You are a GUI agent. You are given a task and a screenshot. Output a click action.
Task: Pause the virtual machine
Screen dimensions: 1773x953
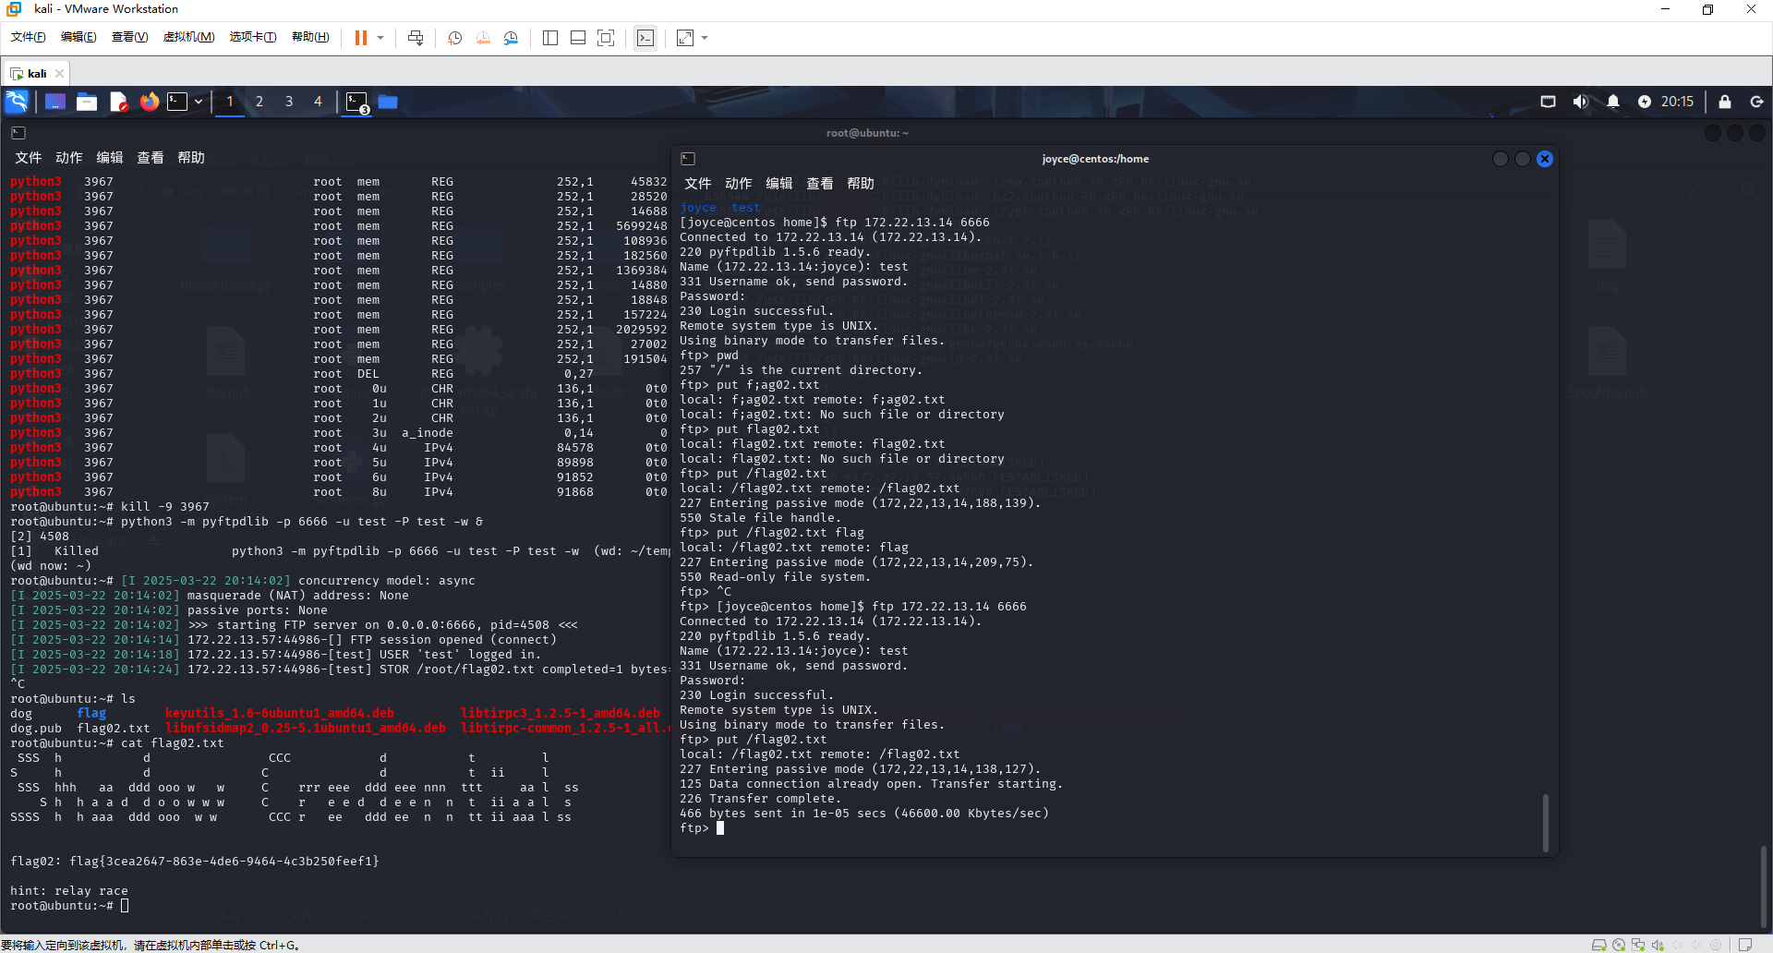tap(361, 38)
